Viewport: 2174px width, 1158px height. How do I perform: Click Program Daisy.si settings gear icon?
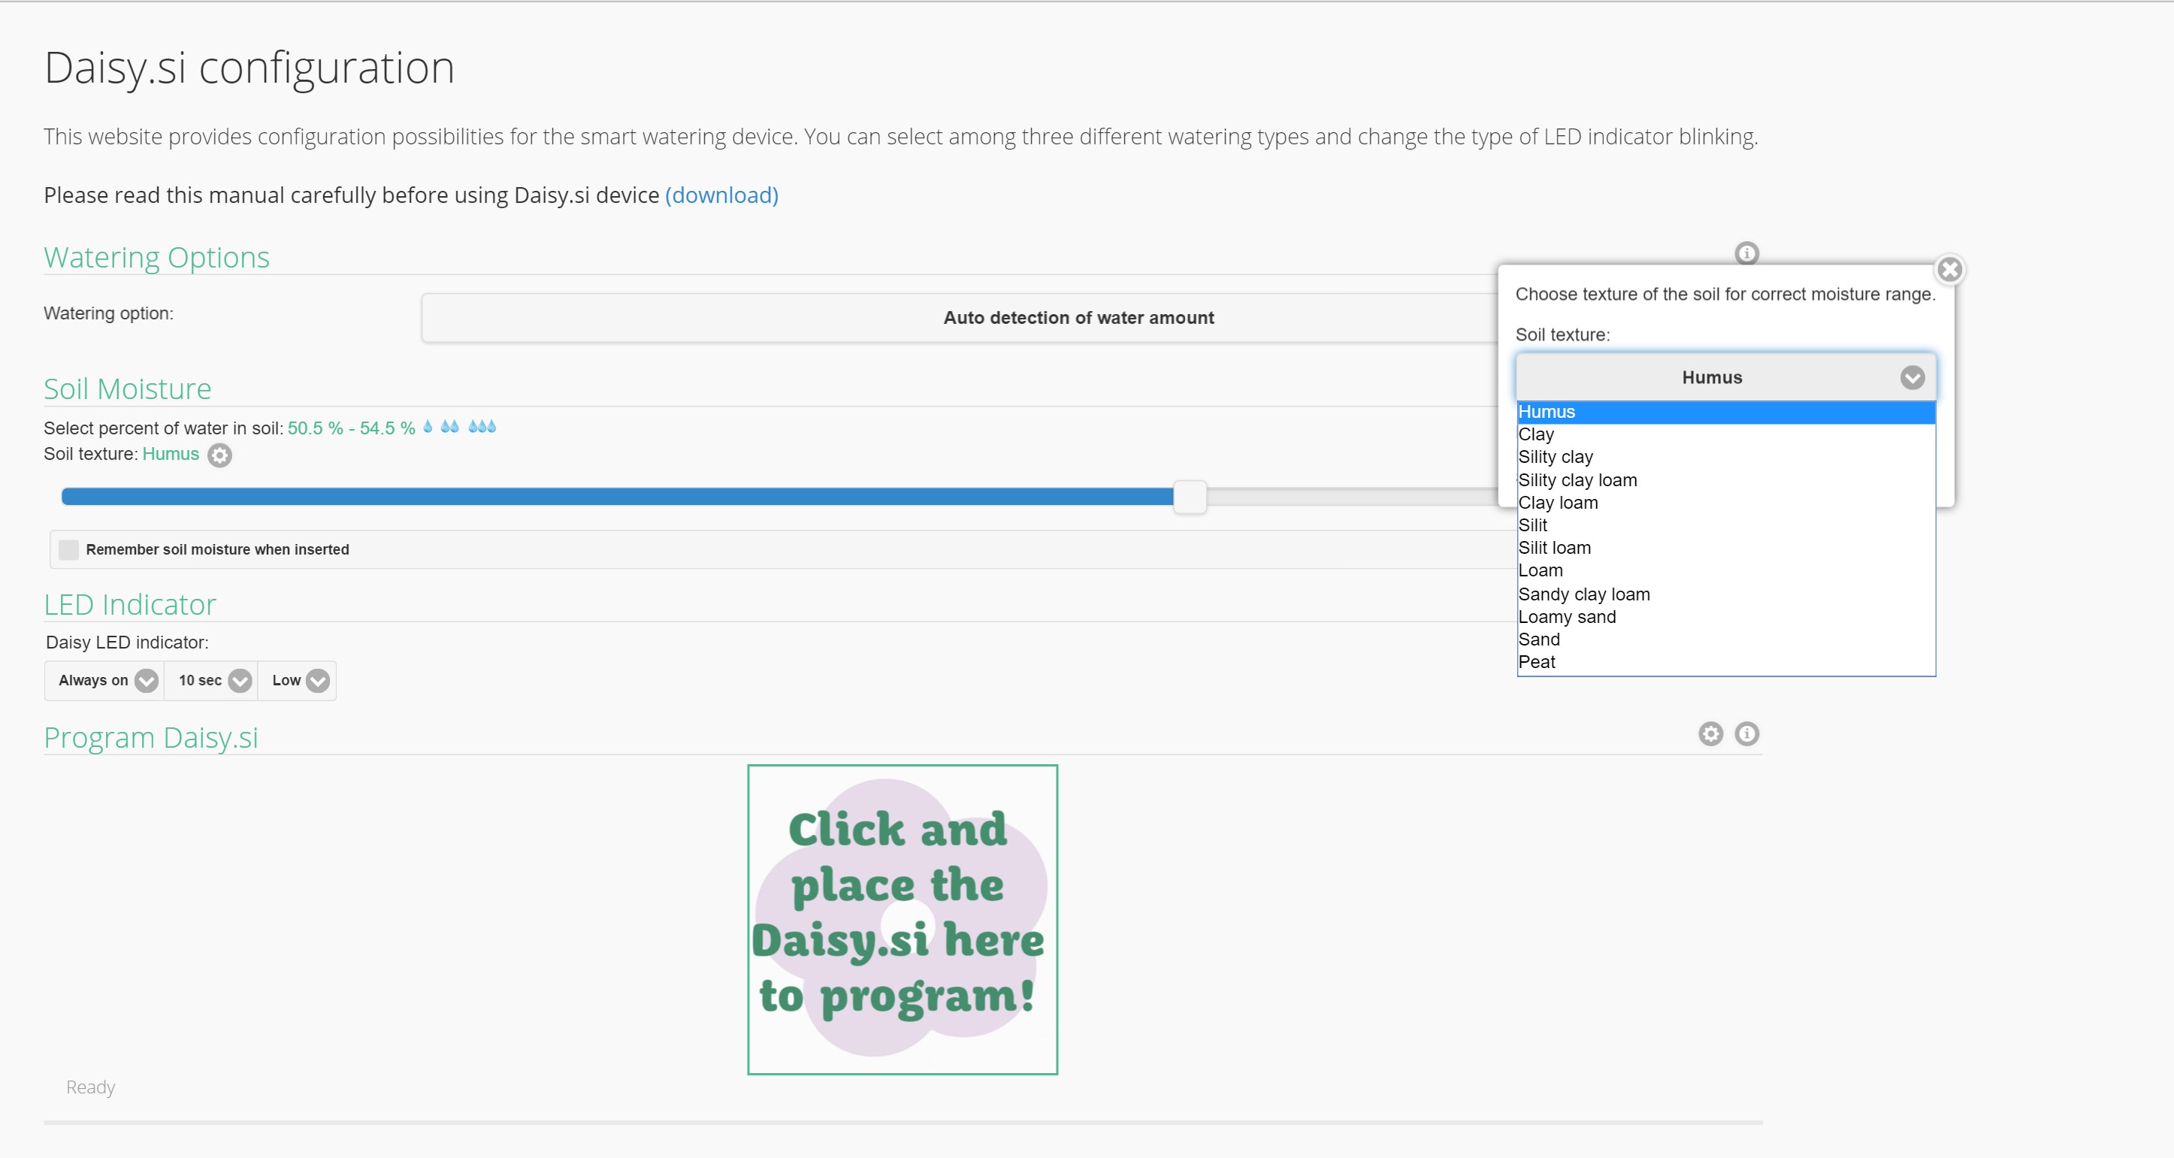[1710, 733]
